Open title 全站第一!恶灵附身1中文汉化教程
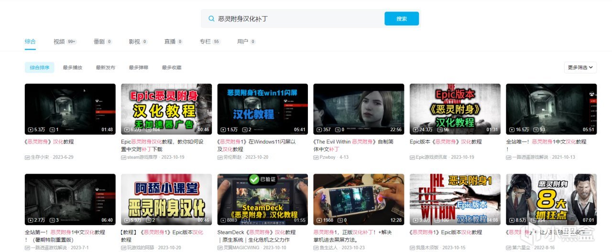 pyautogui.click(x=65, y=236)
